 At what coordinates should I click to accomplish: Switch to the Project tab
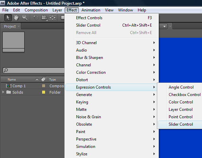(10, 26)
